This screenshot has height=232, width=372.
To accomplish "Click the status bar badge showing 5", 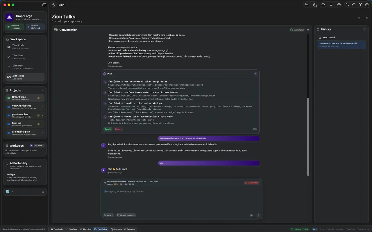I will 315,229.
